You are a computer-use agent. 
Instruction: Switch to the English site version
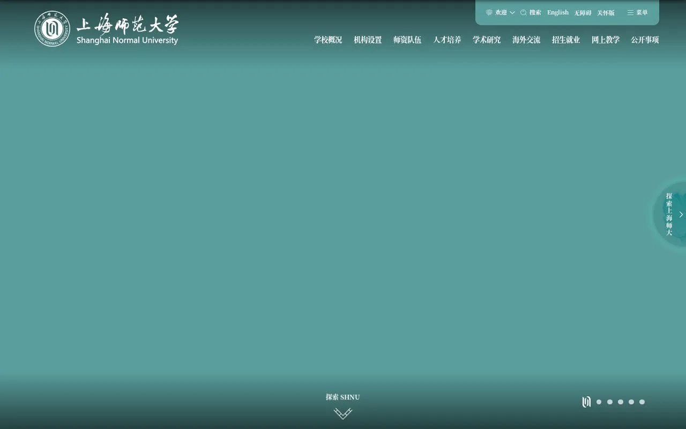pos(558,12)
